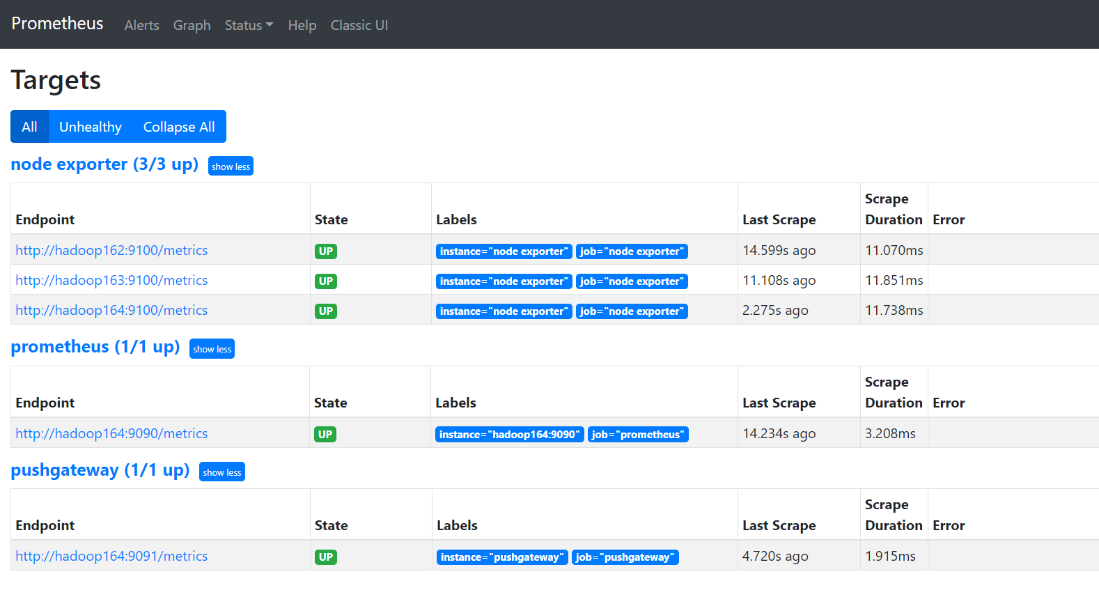The height and width of the screenshot is (590, 1099).
Task: Open hadoop163:9100 metrics endpoint
Action: tap(111, 280)
